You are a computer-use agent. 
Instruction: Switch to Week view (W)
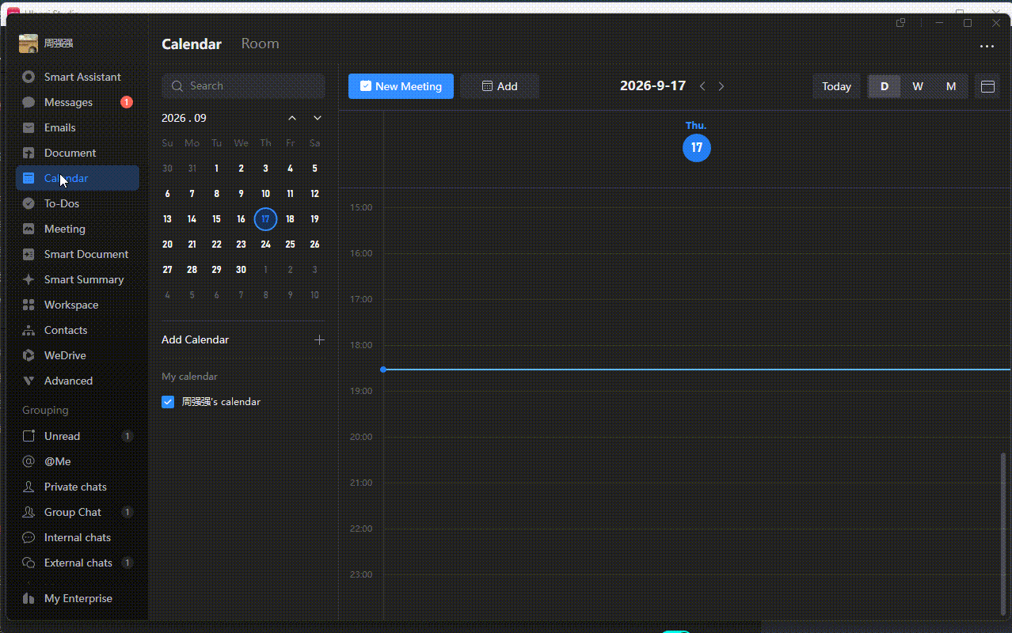click(918, 86)
